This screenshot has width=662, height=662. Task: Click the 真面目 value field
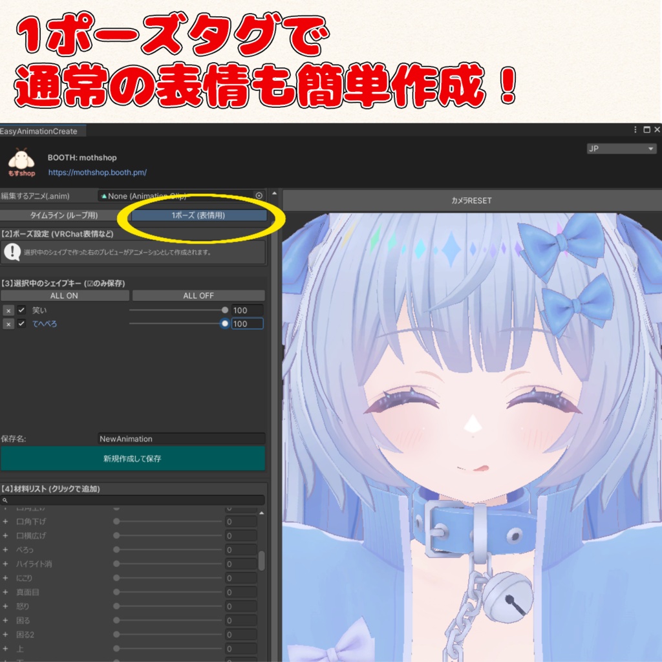(241, 592)
